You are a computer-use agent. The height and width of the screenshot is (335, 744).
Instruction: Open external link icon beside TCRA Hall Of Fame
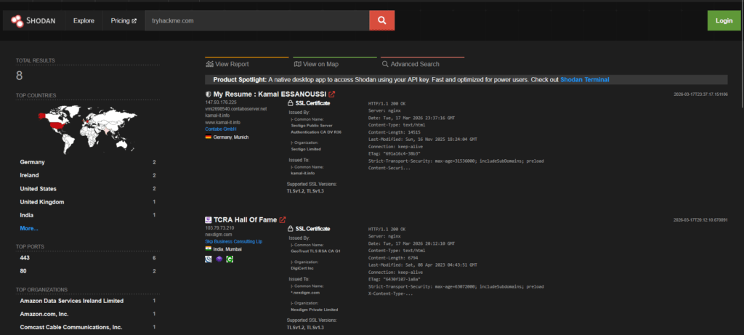click(x=283, y=219)
